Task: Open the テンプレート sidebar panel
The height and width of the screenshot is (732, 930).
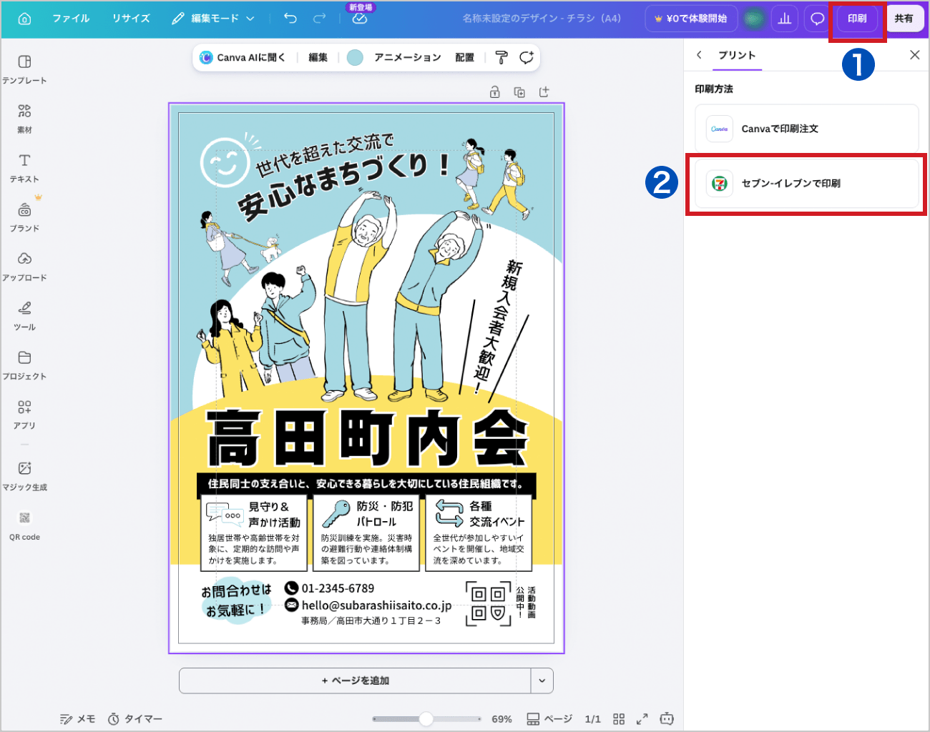Action: pyautogui.click(x=24, y=69)
